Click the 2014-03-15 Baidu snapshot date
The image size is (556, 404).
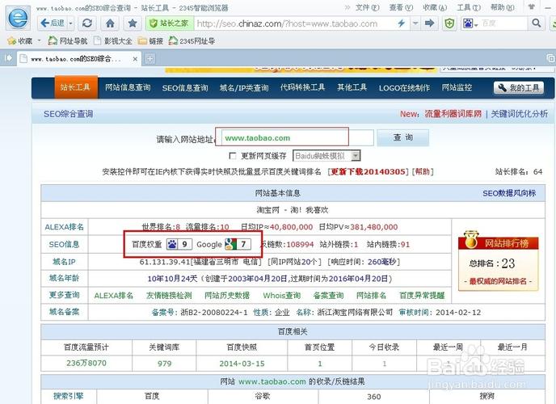point(242,364)
